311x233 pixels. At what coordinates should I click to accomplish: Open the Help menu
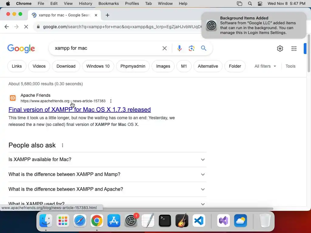coord(183,4)
